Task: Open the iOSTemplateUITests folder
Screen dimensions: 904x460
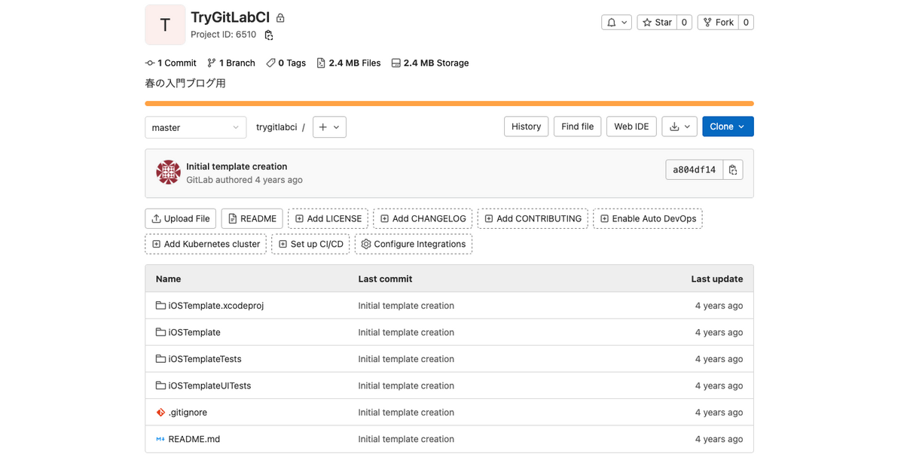Action: [209, 385]
